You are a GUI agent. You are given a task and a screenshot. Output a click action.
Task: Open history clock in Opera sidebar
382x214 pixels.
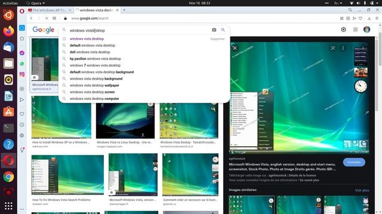click(22, 125)
